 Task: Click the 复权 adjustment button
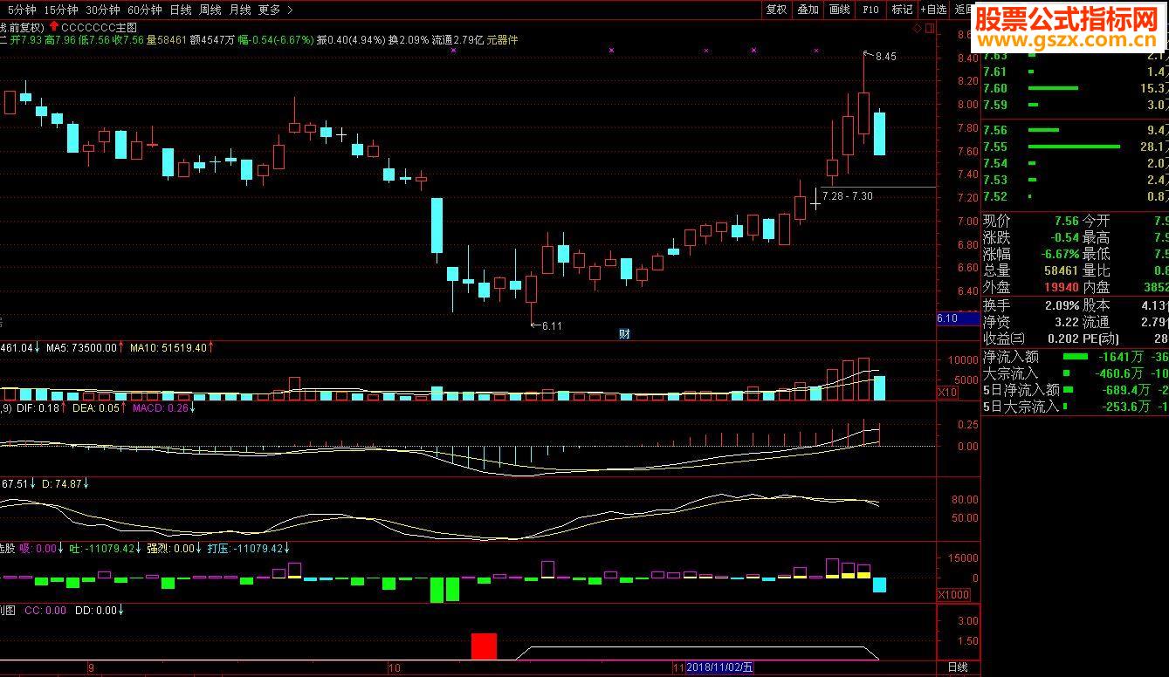tap(776, 10)
